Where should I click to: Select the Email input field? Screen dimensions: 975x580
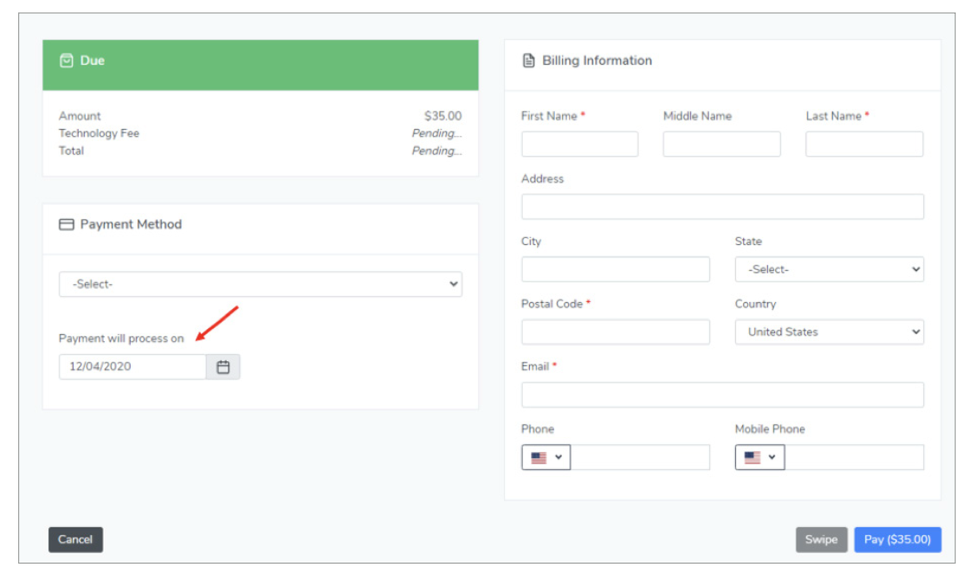(722, 395)
